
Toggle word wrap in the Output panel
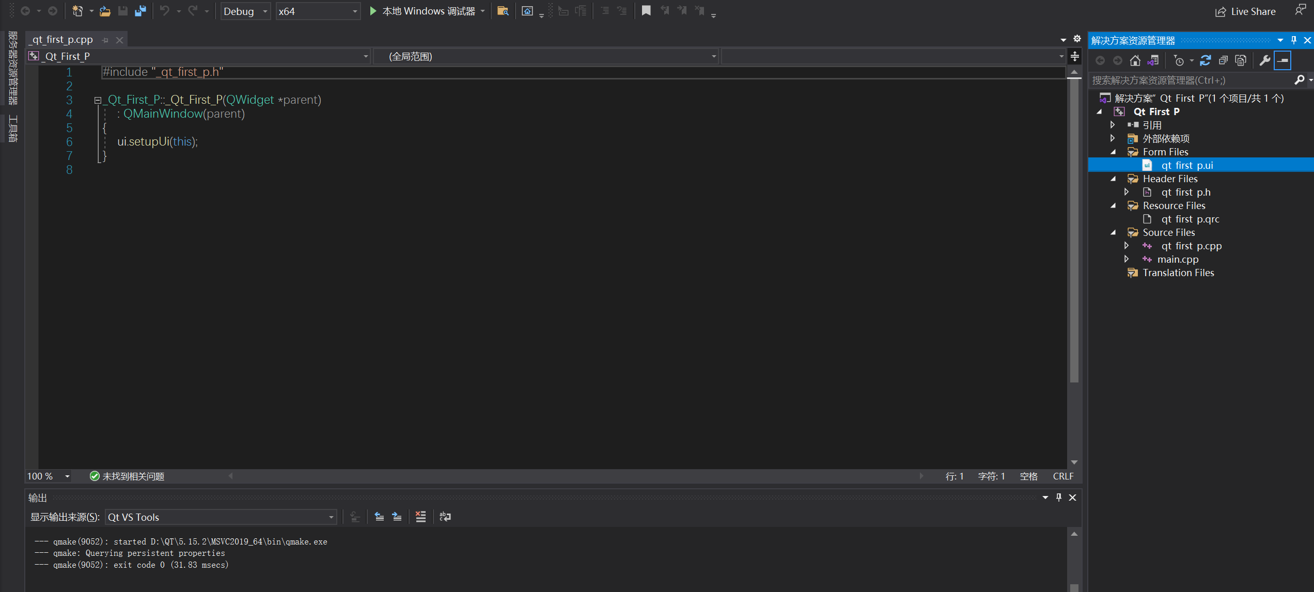point(445,517)
